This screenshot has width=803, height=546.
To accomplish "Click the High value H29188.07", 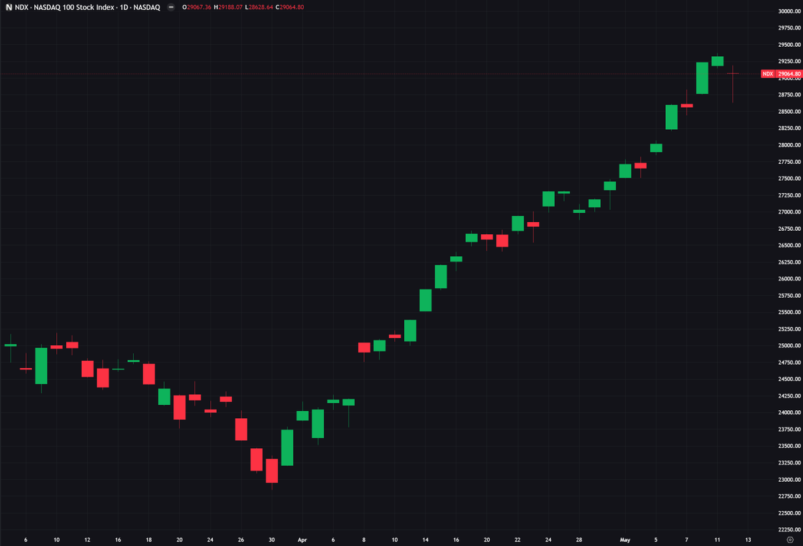I will (x=228, y=7).
